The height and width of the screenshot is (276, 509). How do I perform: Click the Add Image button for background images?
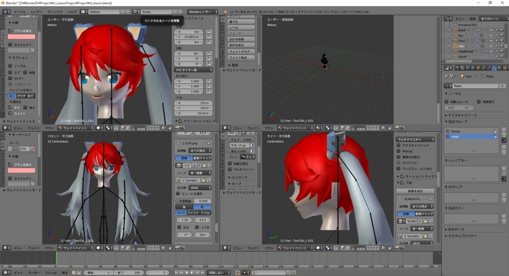415,191
